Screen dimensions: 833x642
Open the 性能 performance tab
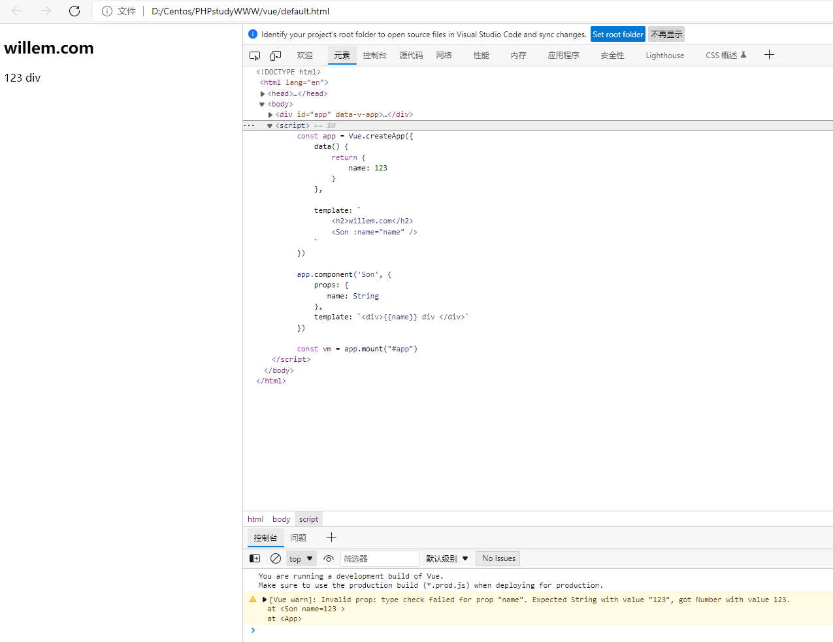pyautogui.click(x=481, y=56)
